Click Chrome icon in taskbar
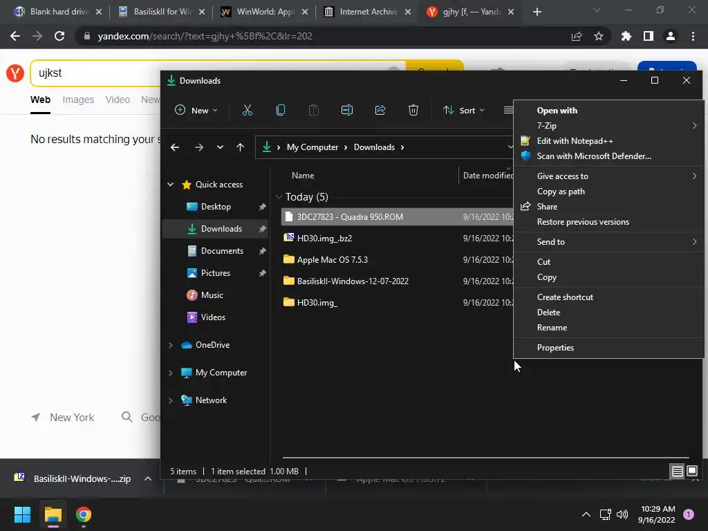This screenshot has height=531, width=708. 84,514
